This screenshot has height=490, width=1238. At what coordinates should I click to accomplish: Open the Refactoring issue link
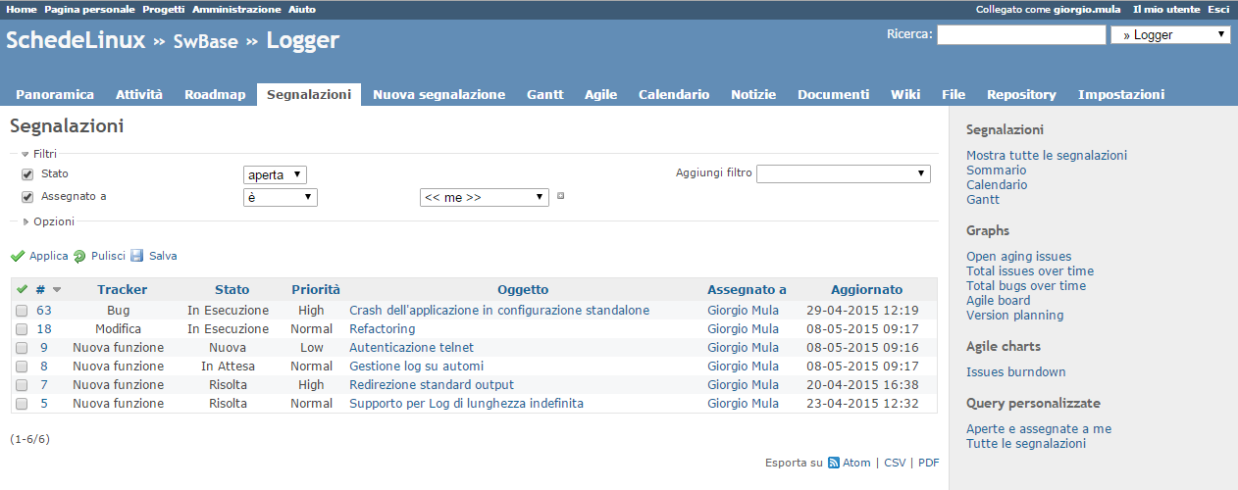click(383, 329)
